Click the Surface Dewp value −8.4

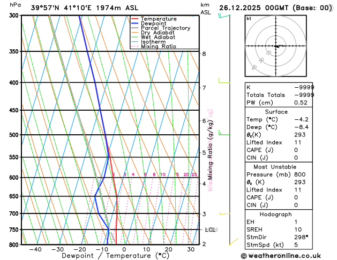pos(301,127)
